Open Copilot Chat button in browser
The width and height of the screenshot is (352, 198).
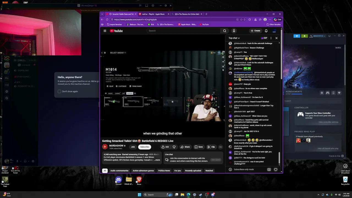[x=277, y=20]
